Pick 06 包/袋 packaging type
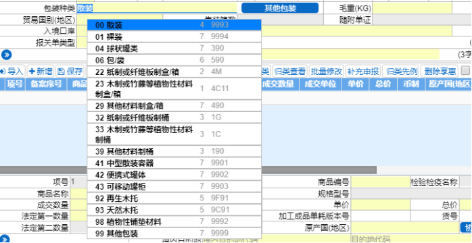This screenshot has width=472, height=243. pos(174,60)
